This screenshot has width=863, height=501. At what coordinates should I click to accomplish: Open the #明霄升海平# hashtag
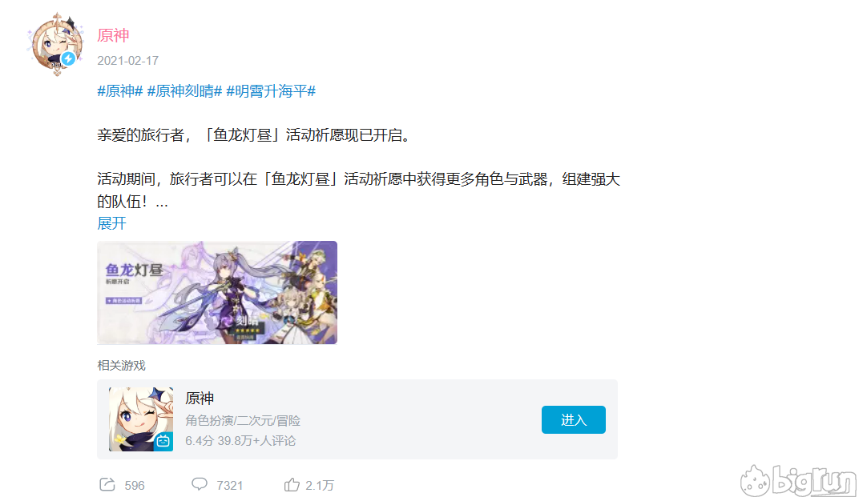(271, 90)
